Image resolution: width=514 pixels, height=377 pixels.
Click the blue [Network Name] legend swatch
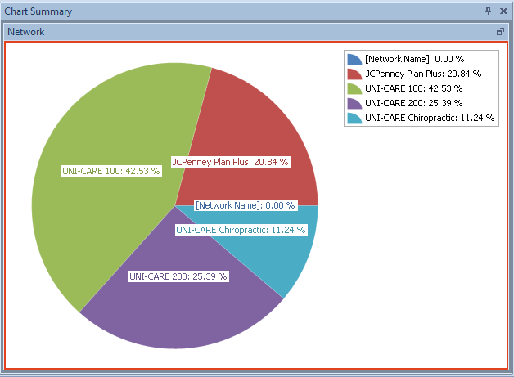pyautogui.click(x=354, y=59)
